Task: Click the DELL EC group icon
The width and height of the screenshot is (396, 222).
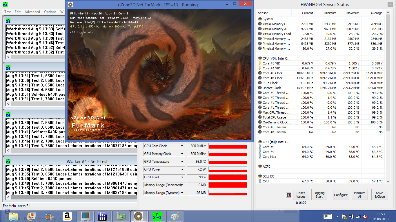Action: tap(260, 176)
